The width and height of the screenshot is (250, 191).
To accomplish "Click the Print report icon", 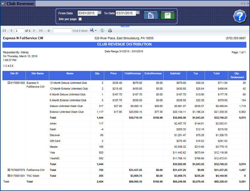I will click(x=110, y=31).
